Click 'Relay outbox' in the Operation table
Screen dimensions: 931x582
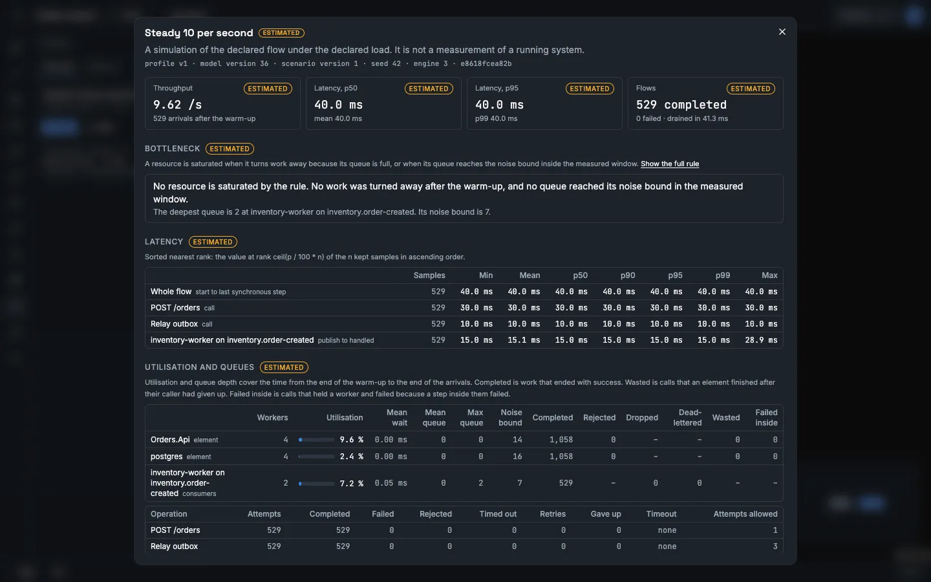(175, 546)
